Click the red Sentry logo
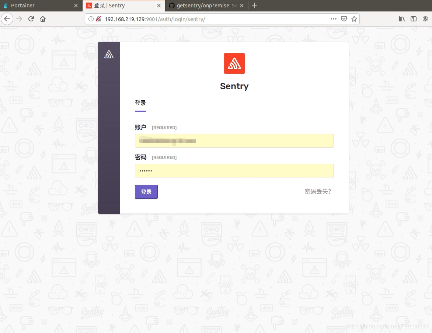 point(234,63)
